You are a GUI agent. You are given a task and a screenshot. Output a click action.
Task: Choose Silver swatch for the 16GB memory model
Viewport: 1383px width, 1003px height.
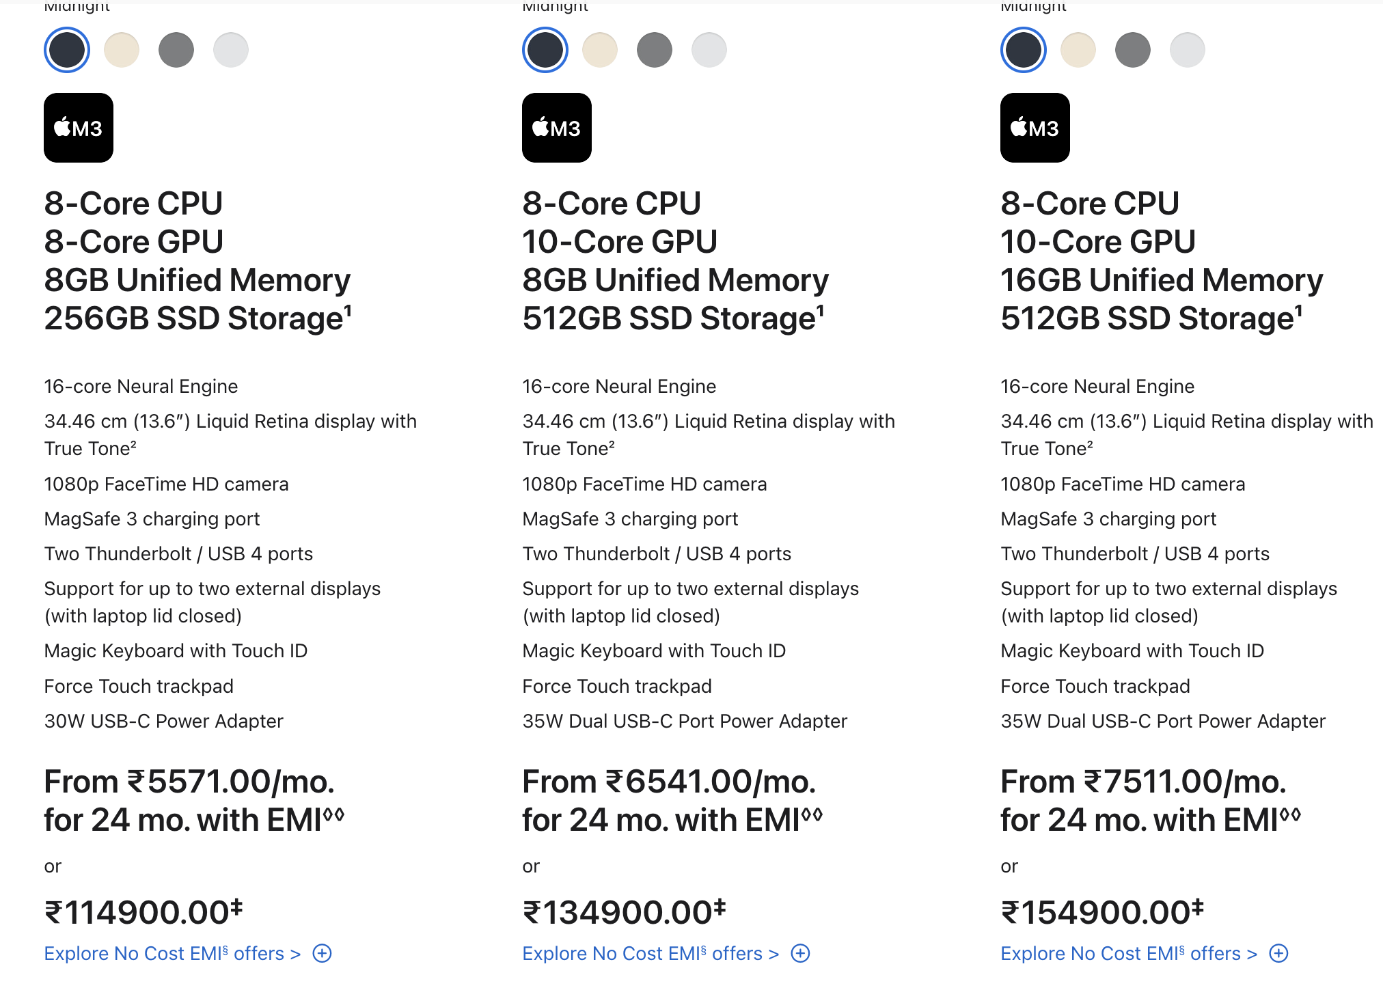1188,50
